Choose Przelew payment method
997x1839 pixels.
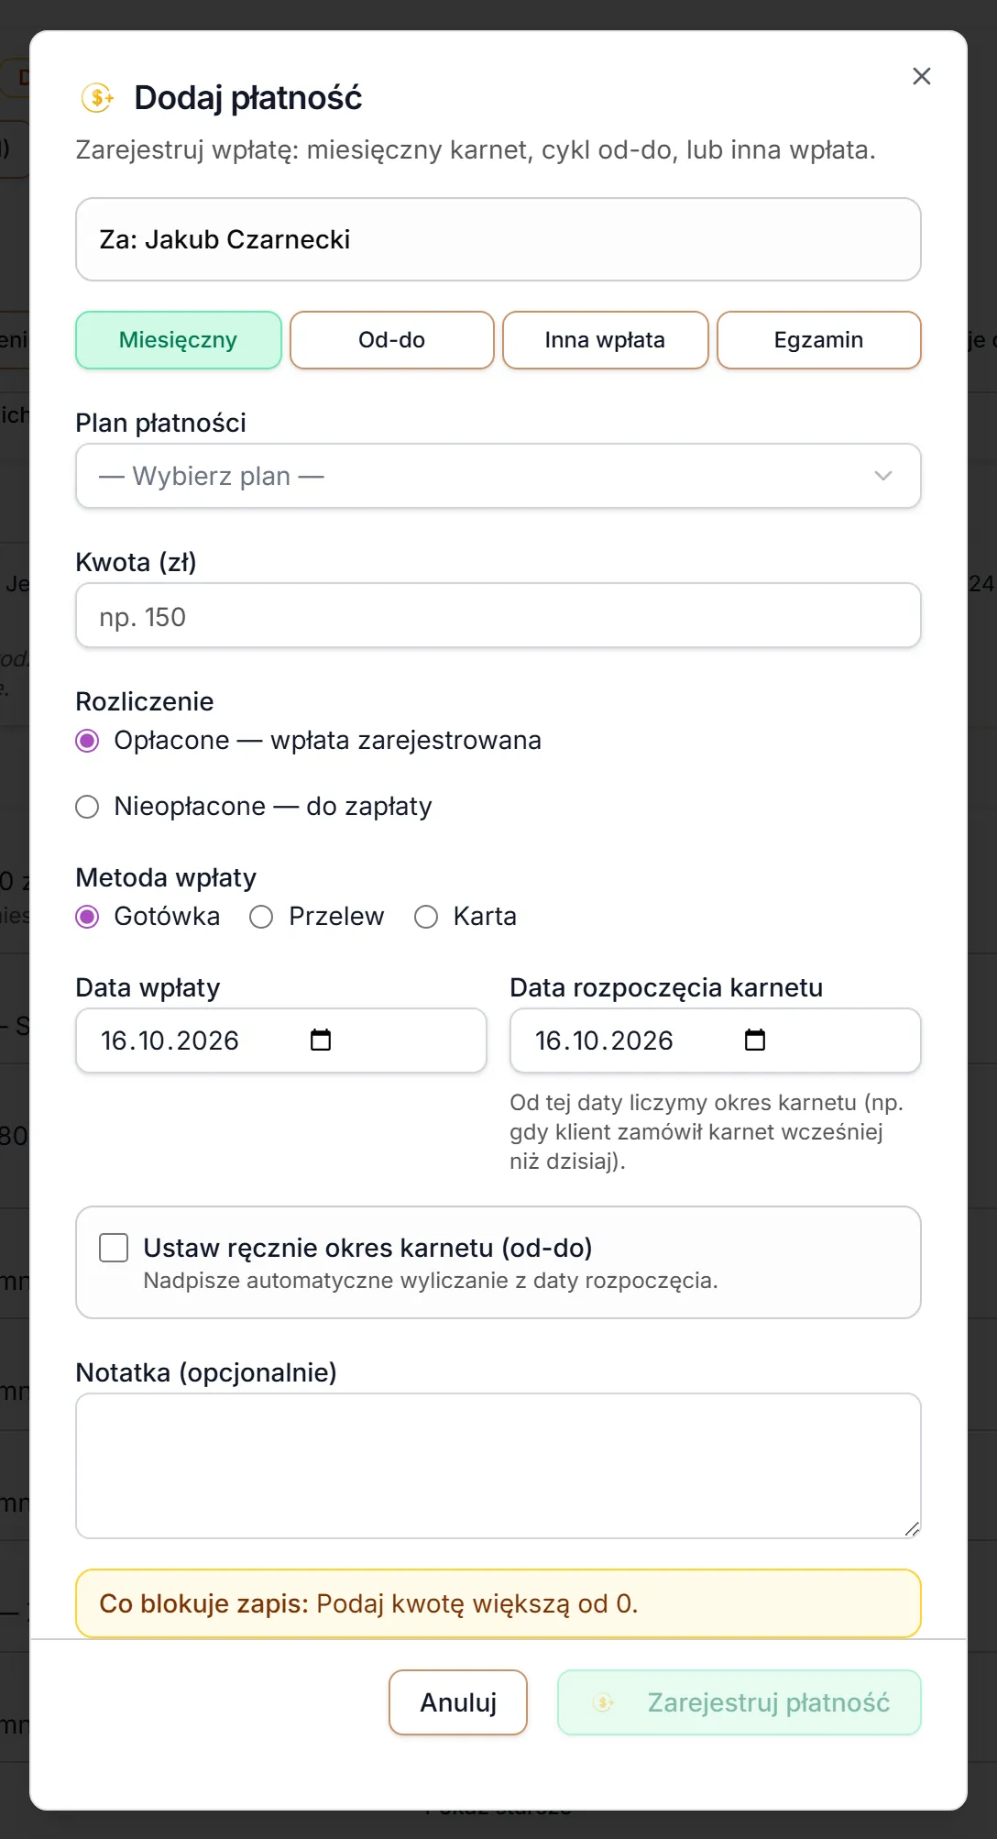point(261,917)
